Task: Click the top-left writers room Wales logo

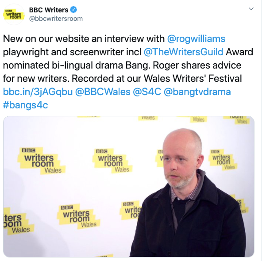Action: [x=41, y=161]
